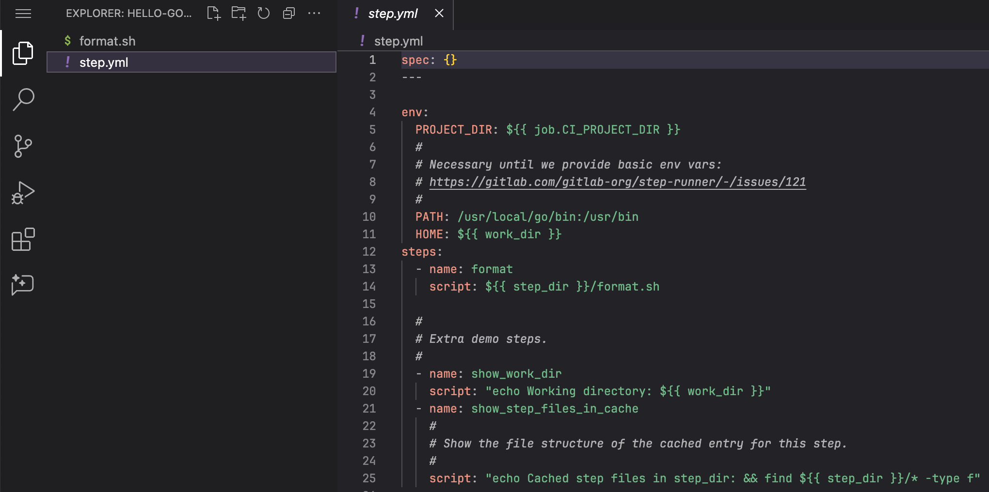This screenshot has width=989, height=492.
Task: Open the Source Control view
Action: click(x=23, y=146)
